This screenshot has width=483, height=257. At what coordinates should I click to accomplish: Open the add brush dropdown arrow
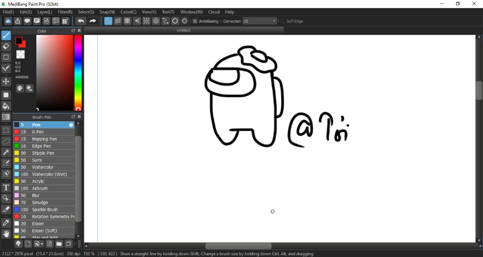42,244
